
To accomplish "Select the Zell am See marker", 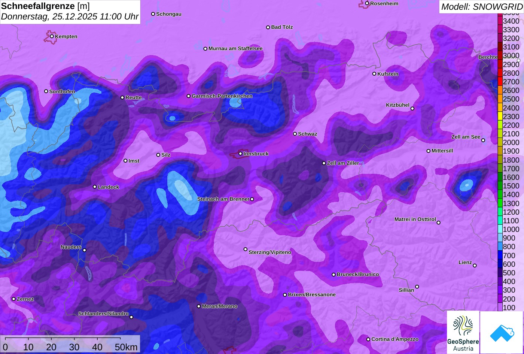I will [483, 140].
